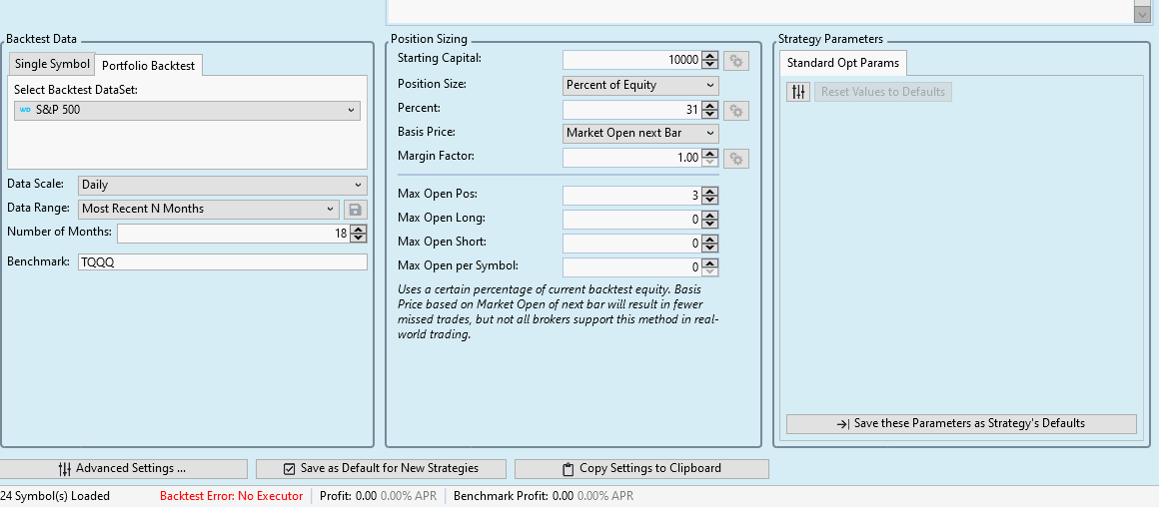1159x507 pixels.
Task: Click Save as Default for New Strategies
Action: pos(381,469)
